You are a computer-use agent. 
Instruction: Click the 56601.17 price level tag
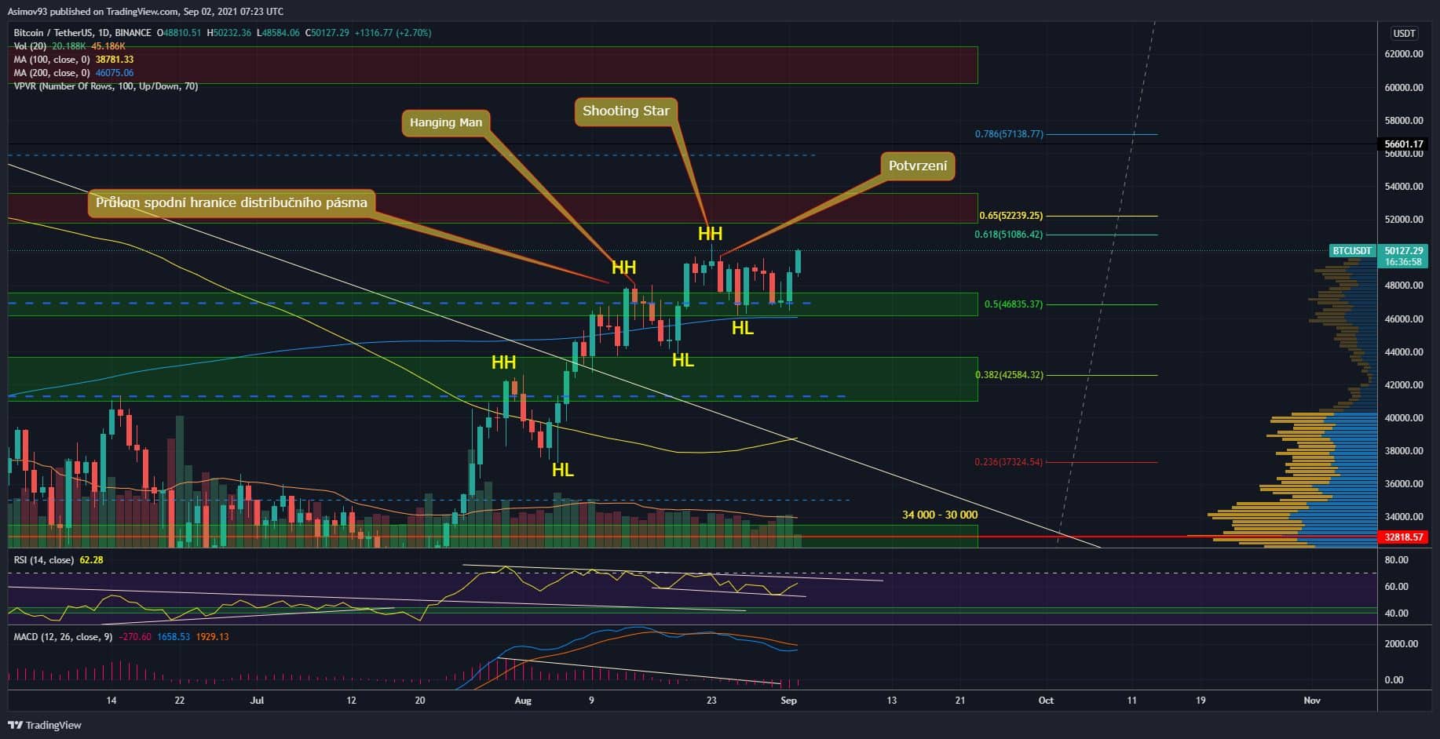click(1404, 144)
